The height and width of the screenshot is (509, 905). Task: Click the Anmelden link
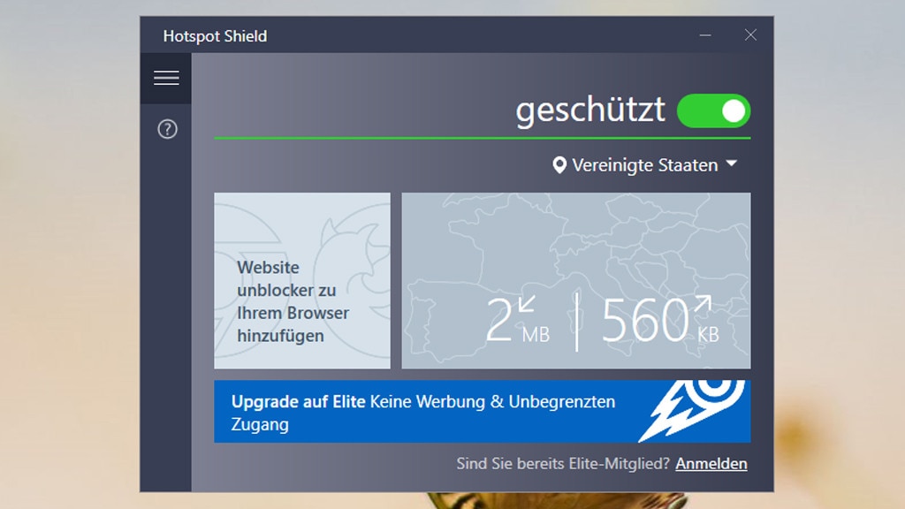point(711,463)
